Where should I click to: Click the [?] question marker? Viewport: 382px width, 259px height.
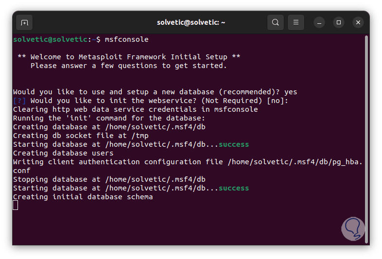click(19, 101)
